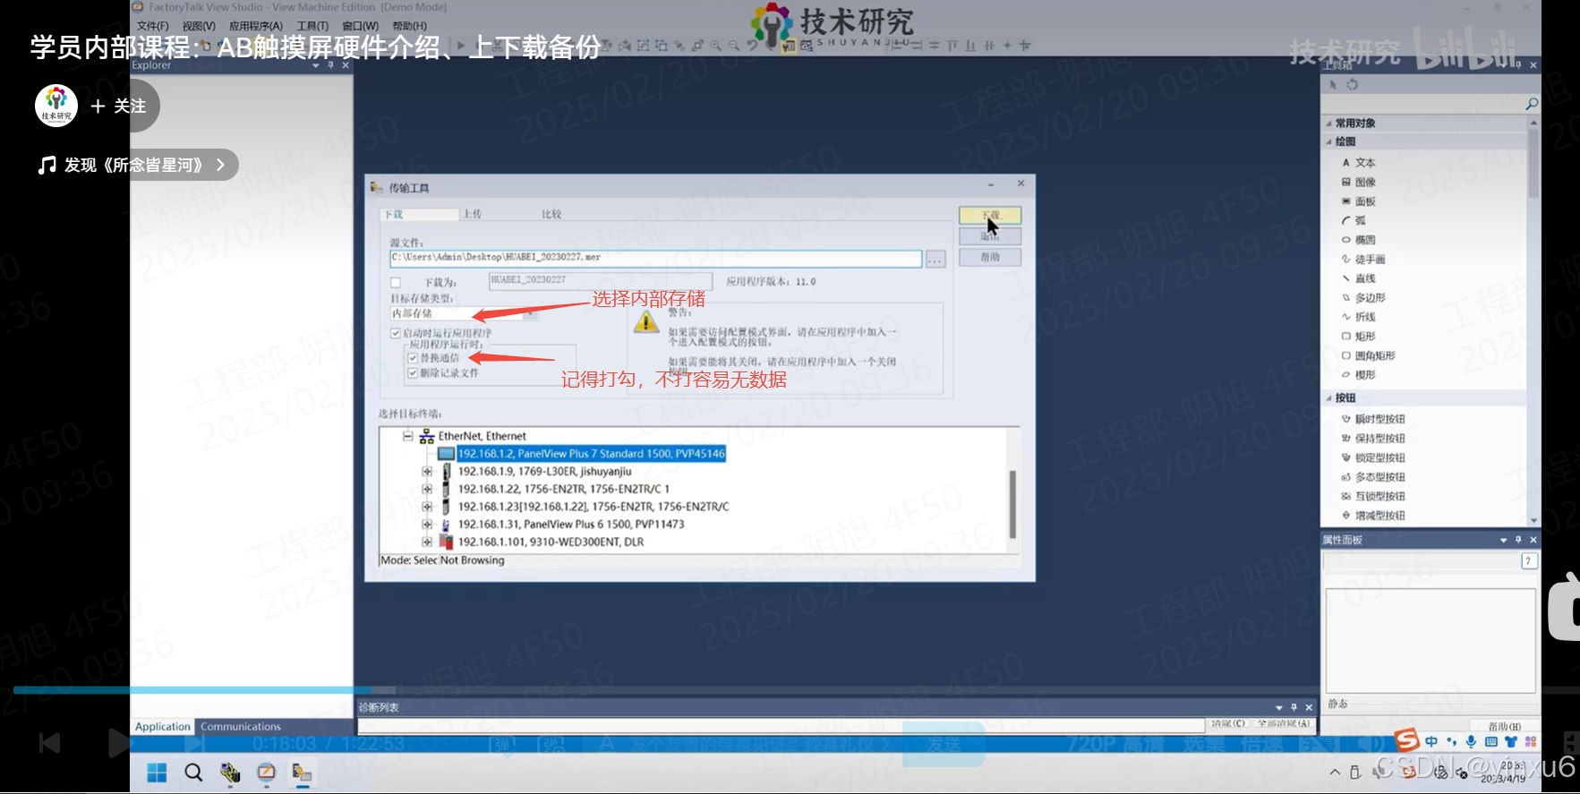This screenshot has width=1580, height=794.
Task: Click the toolbox pointer selection icon
Action: 1333,85
